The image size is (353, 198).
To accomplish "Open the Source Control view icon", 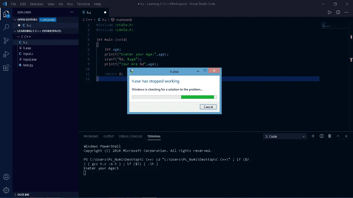I will tap(6, 41).
